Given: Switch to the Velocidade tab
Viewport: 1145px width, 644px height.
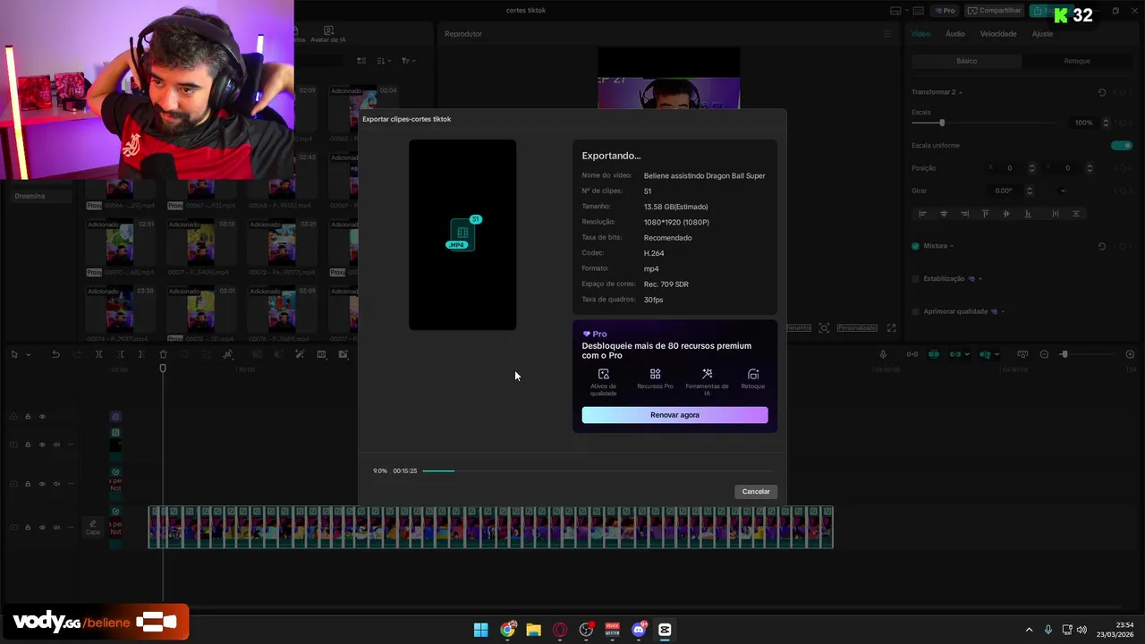Looking at the screenshot, I should click(x=998, y=34).
